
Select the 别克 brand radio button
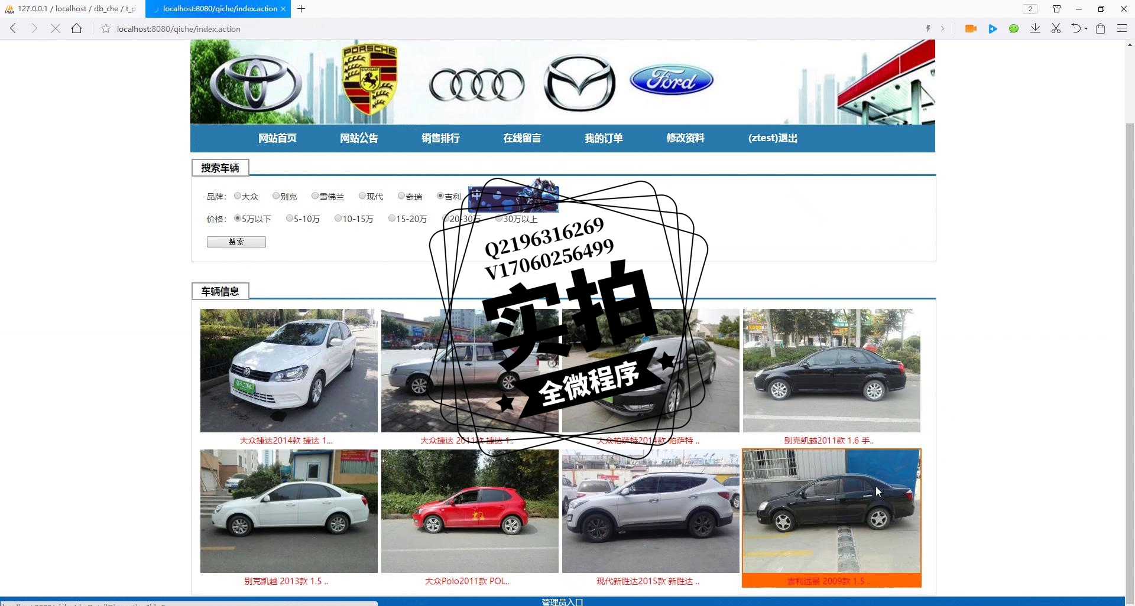276,196
